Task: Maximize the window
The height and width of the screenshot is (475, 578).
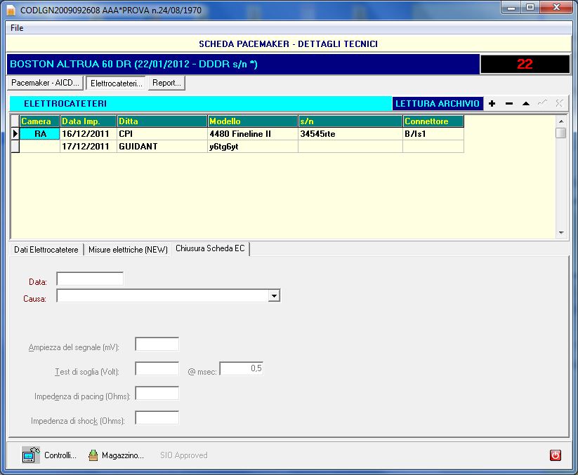Action: [x=530, y=7]
